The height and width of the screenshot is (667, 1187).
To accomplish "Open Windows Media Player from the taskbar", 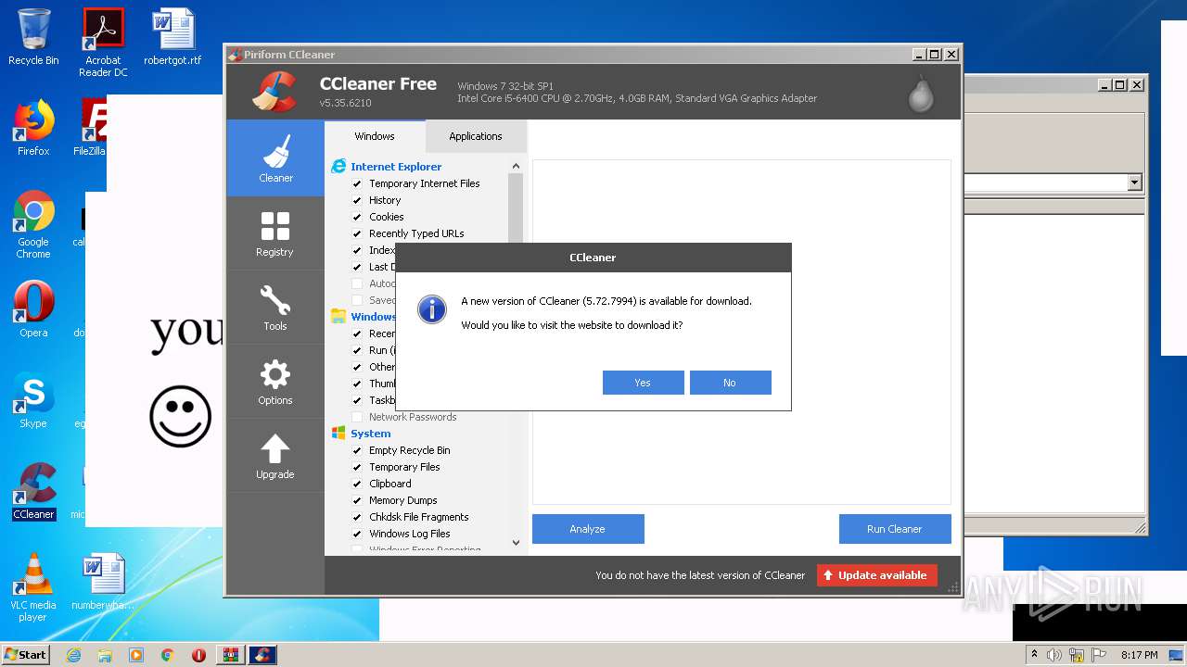I will 136,655.
